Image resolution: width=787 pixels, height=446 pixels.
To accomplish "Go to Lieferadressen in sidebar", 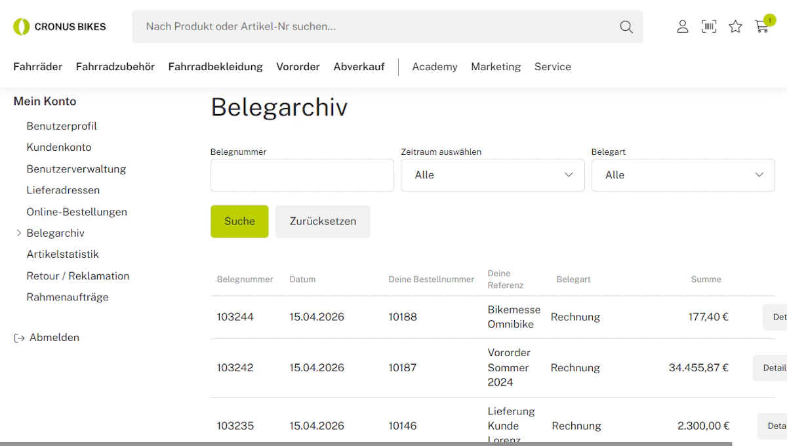I will click(x=63, y=190).
